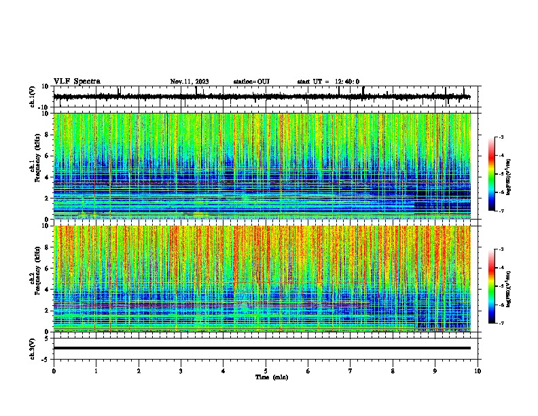Click the "4" kHz tick of ch.2 spectrogram

point(47,290)
